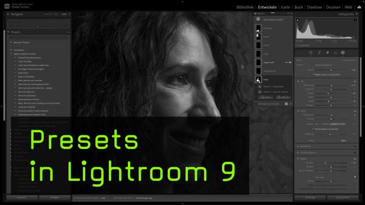Open the overlay options three-dots menu

click(290, 104)
